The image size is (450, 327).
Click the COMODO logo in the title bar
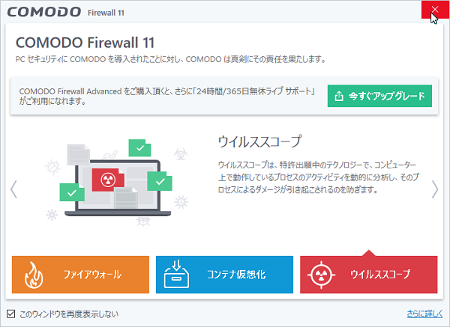44,12
